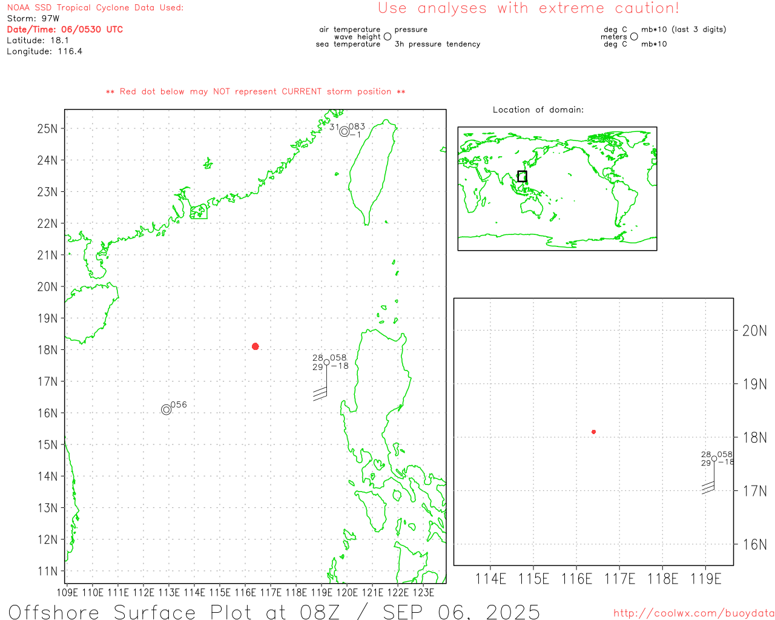Click the '109E' longitude label on main map
This screenshot has width=775, height=620.
[67, 592]
